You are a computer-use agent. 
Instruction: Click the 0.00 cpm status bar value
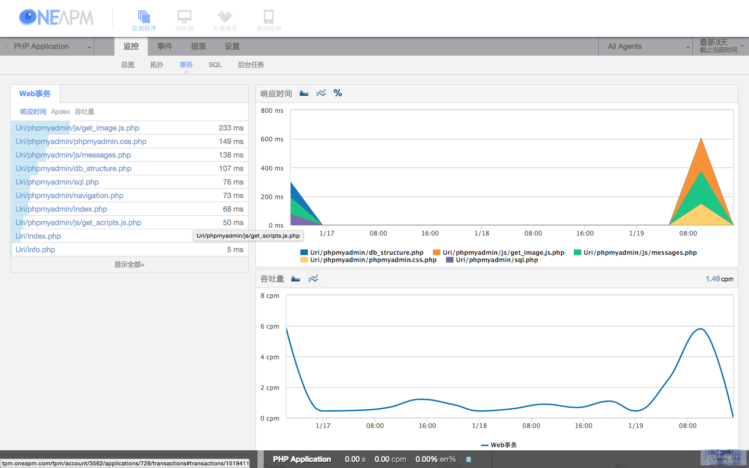click(391, 459)
